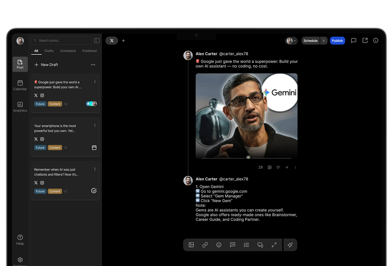Open the comments panel icon in top bar
This screenshot has height=266, width=388.
tap(354, 40)
